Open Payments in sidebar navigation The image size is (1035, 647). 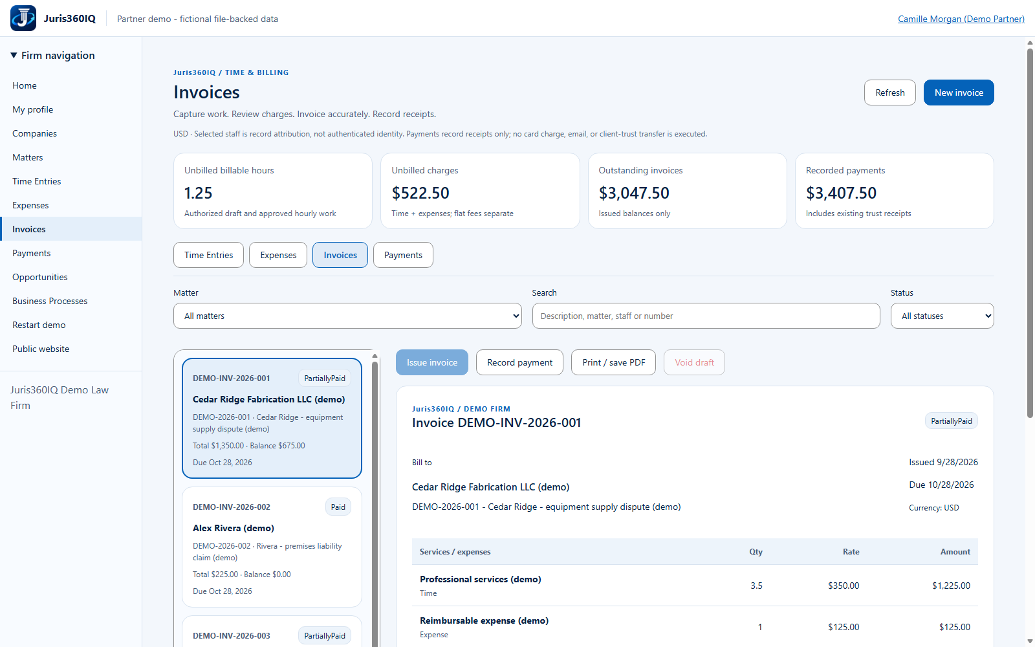(x=71, y=253)
